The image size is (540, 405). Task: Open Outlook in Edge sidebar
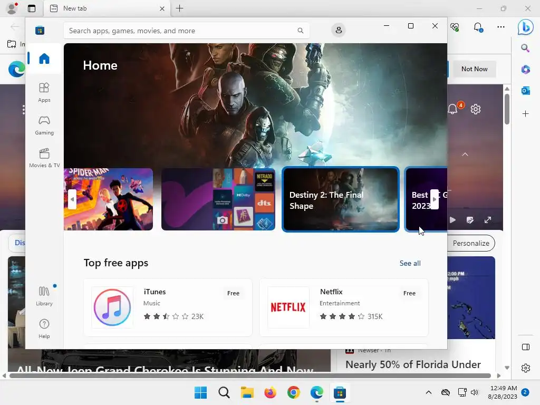click(525, 91)
